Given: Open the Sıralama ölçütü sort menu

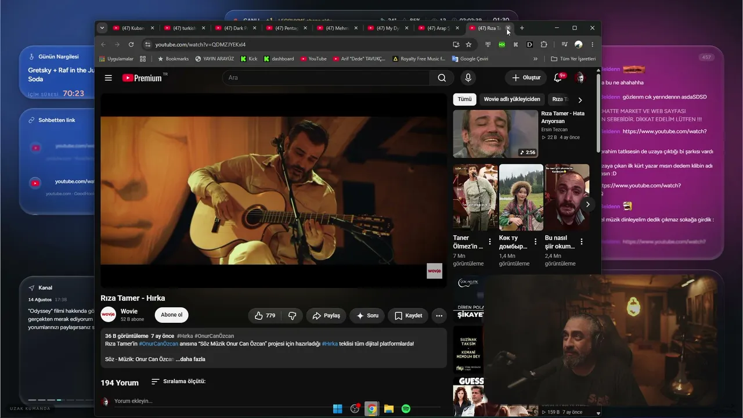Looking at the screenshot, I should point(178,381).
